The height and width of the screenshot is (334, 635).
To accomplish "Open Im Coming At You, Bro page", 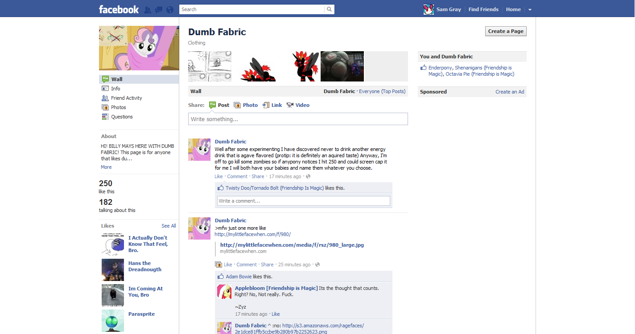I will tap(146, 292).
